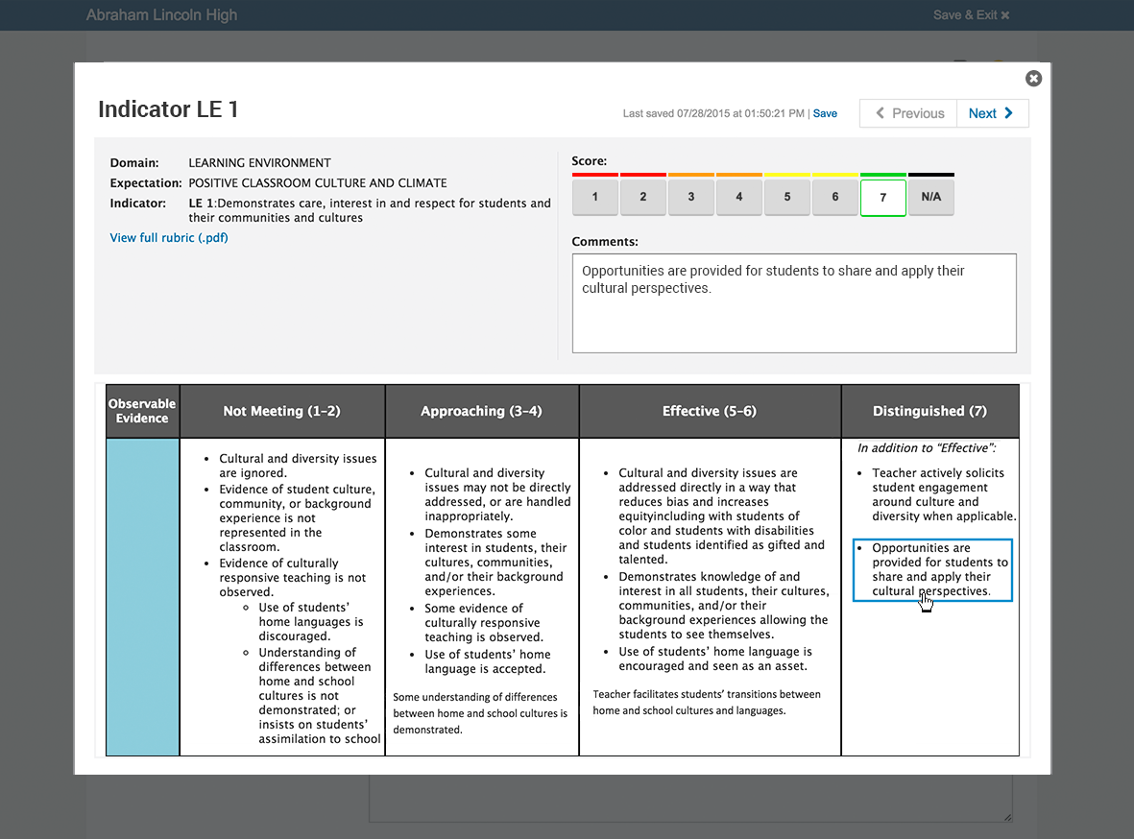1134x839 pixels.
Task: Click into the Comments text box
Action: [794, 303]
